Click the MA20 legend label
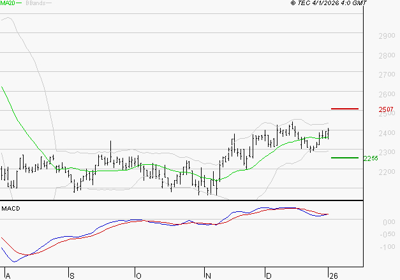 pyautogui.click(x=8, y=3)
